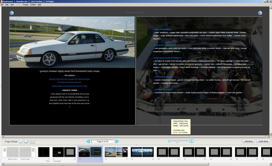Switch to single page view icon
The image size is (272, 166).
(20, 142)
